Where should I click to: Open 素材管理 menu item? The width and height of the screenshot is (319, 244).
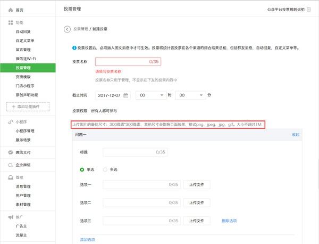click(x=23, y=205)
